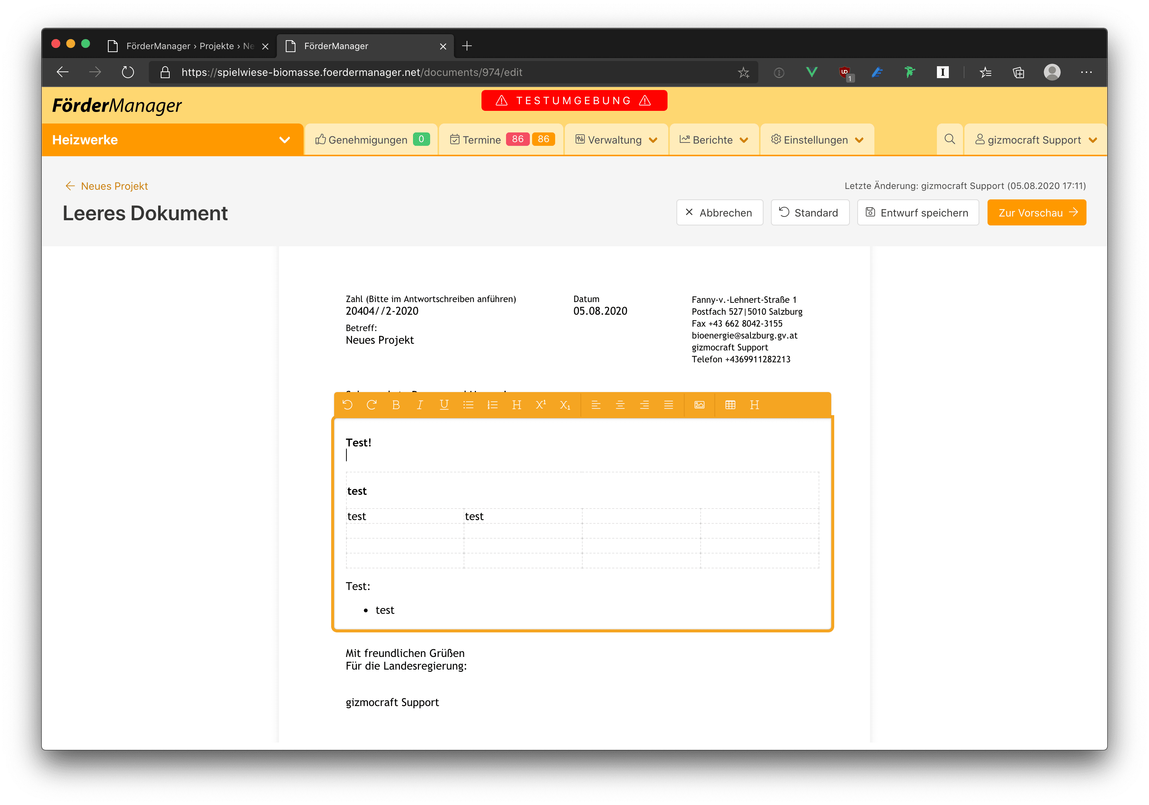Expand the Berichte menu
The image size is (1149, 805).
[x=714, y=139]
